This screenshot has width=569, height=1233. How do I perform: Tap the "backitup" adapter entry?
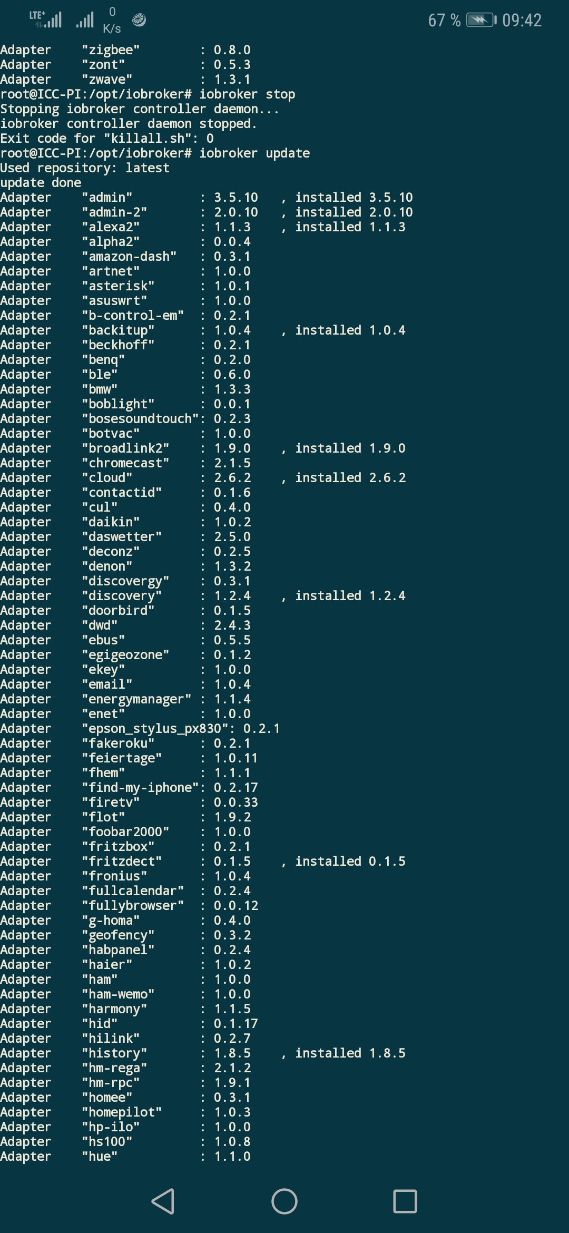coord(118,330)
